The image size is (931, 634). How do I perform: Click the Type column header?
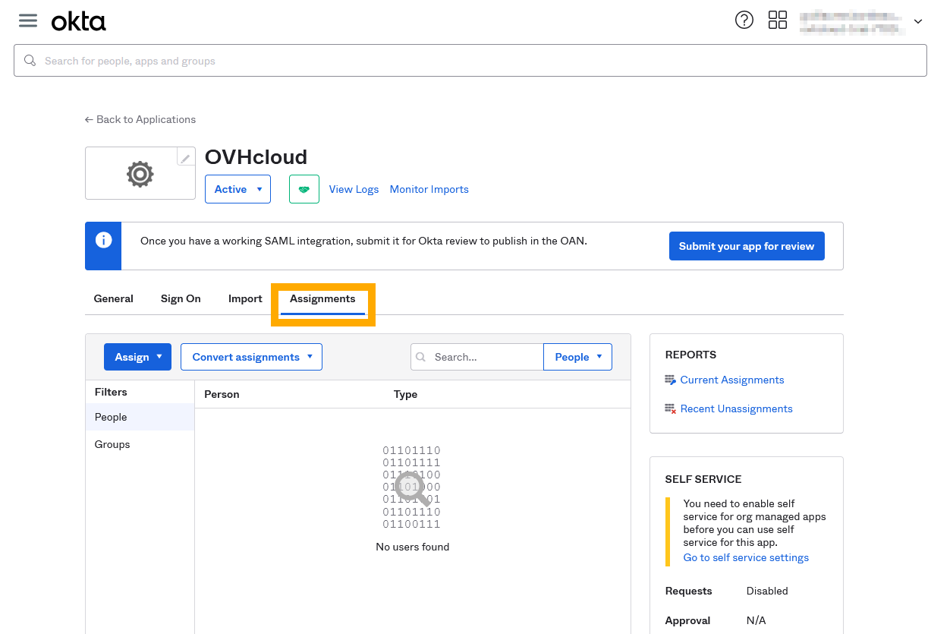[x=406, y=395]
